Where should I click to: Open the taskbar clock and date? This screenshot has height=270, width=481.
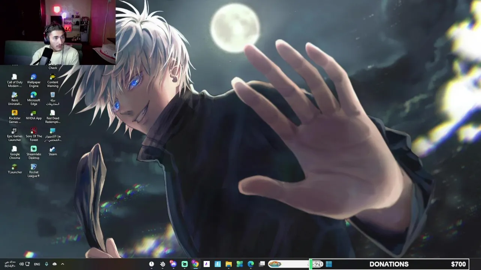click(10, 264)
